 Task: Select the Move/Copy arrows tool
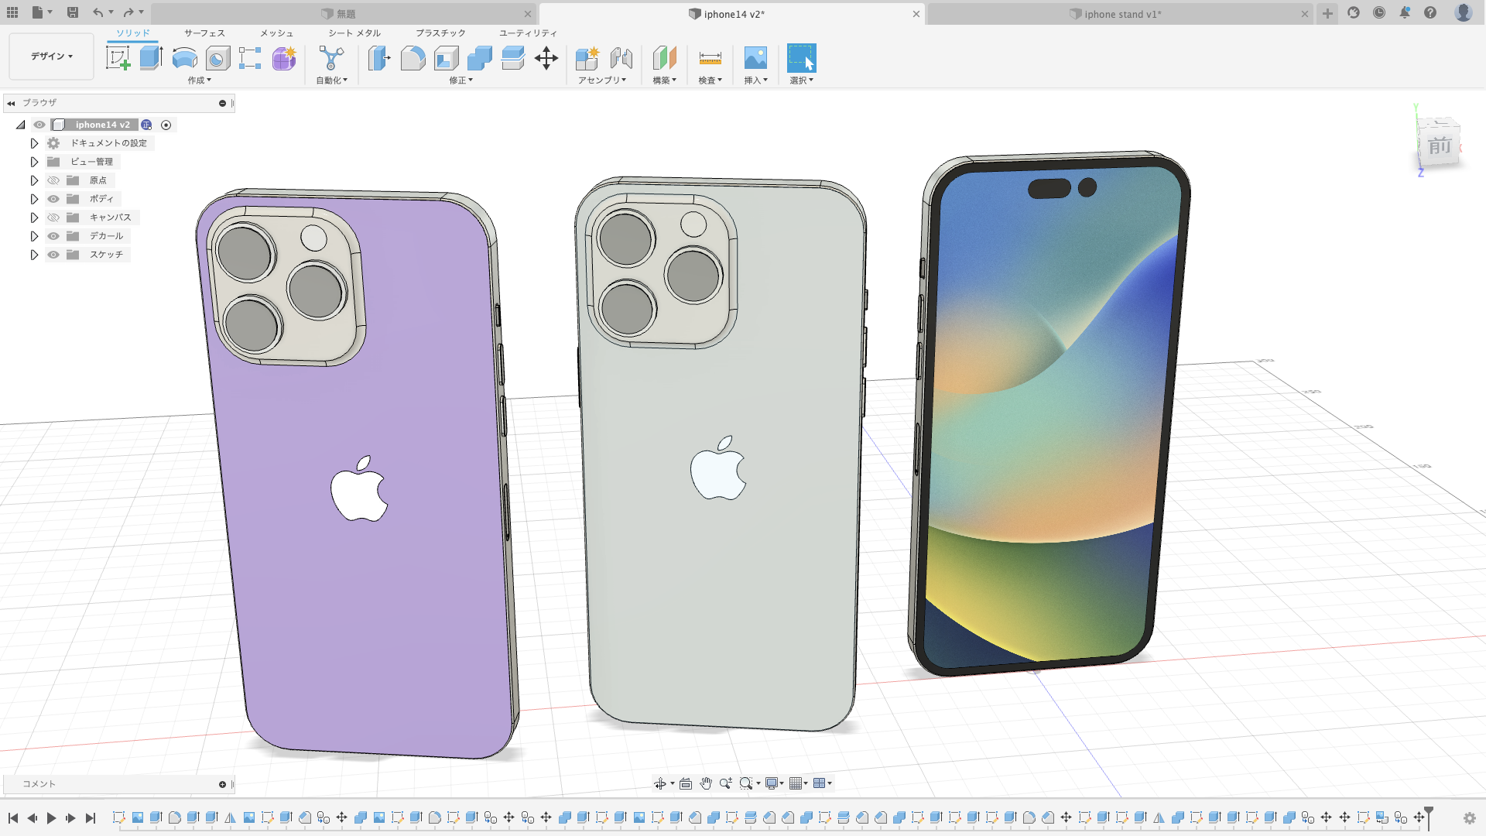pyautogui.click(x=546, y=58)
